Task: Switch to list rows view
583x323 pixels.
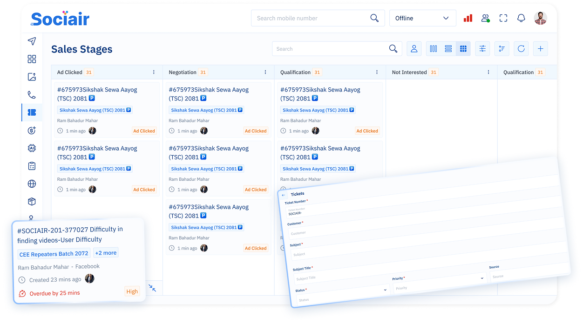Action: point(448,49)
